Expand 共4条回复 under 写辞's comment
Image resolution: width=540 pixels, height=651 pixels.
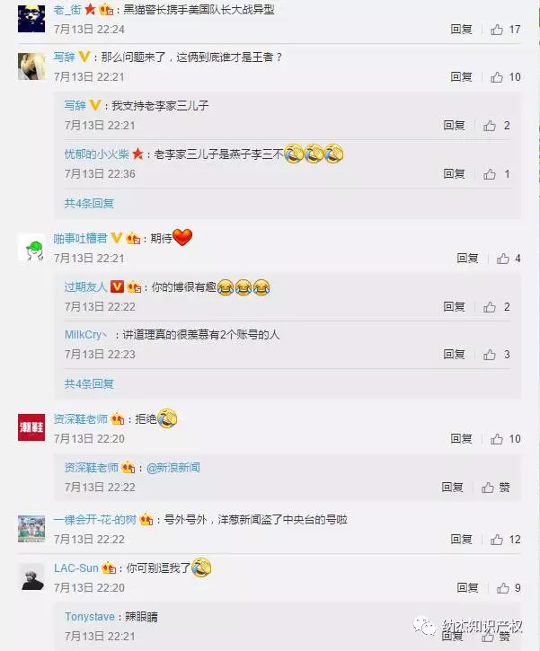[x=89, y=204]
